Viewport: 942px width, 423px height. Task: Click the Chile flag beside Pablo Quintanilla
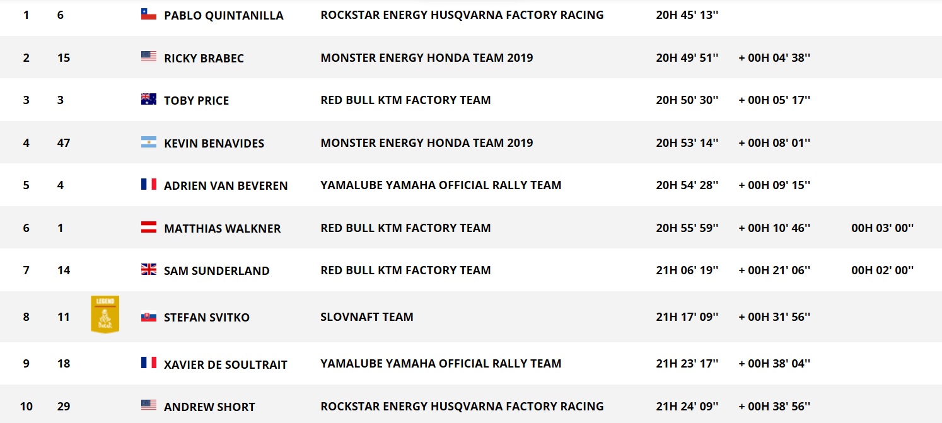point(148,14)
